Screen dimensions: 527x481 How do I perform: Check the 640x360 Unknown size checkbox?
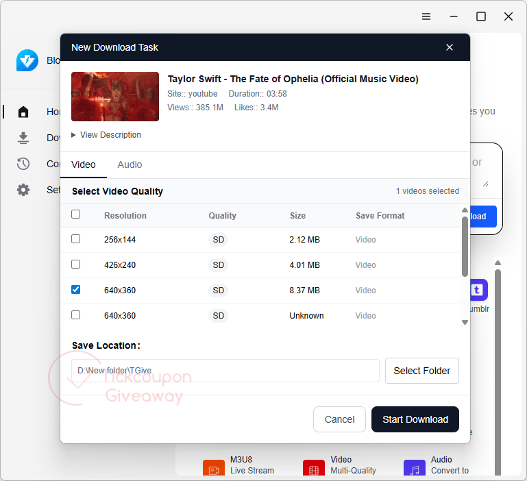[x=75, y=315]
